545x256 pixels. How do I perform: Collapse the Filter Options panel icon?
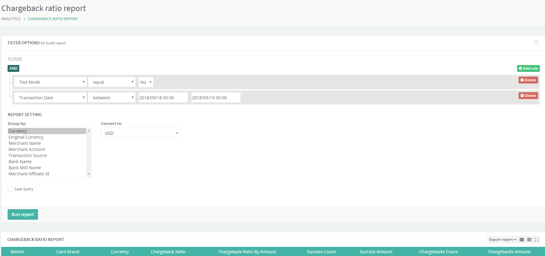click(x=536, y=42)
